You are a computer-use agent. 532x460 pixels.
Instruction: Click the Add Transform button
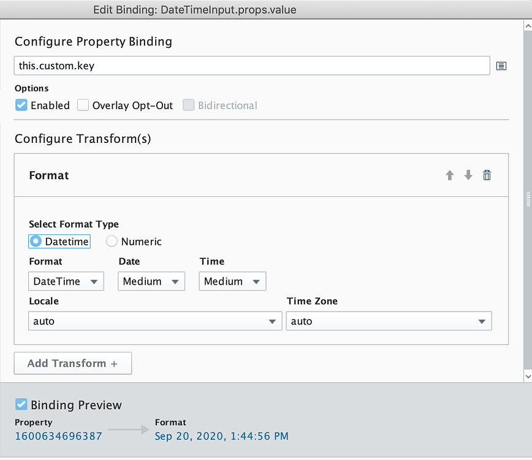72,363
